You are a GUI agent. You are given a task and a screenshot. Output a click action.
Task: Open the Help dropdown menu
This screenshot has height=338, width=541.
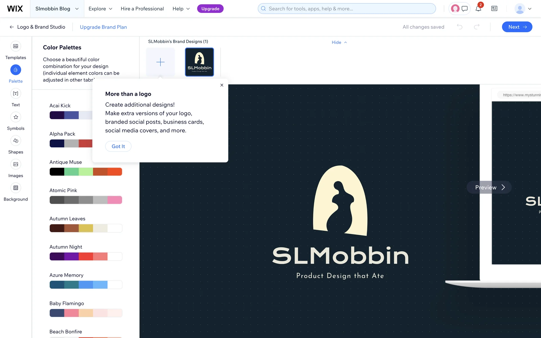[x=181, y=9]
